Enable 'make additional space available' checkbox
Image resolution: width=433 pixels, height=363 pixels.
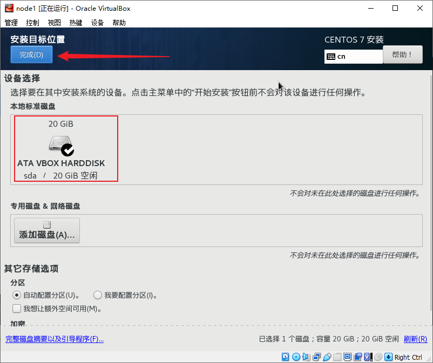[x=17, y=309]
